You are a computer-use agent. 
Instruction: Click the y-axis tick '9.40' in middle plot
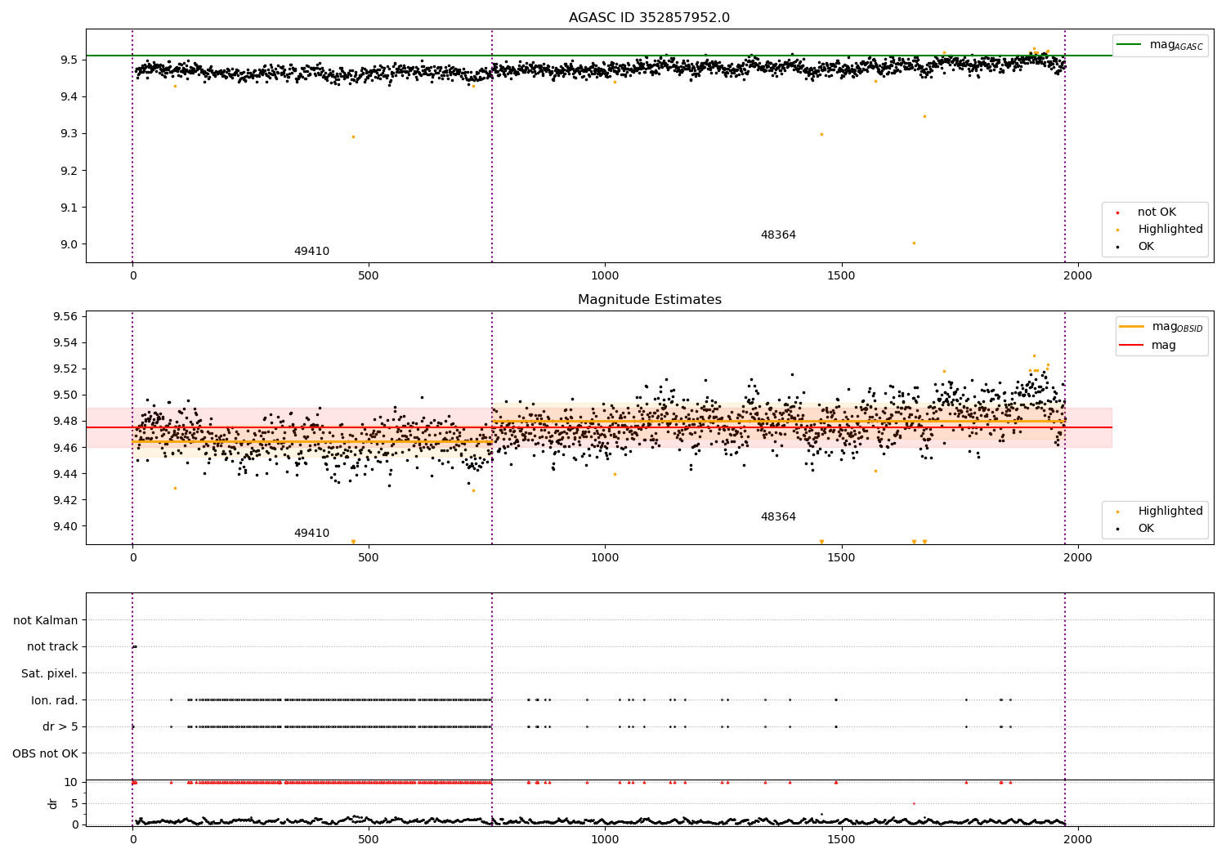pyautogui.click(x=65, y=526)
